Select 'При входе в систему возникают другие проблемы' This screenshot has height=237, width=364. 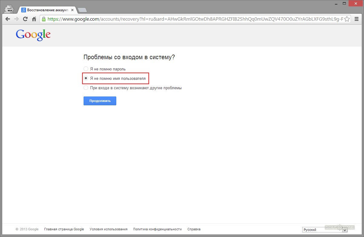point(86,88)
